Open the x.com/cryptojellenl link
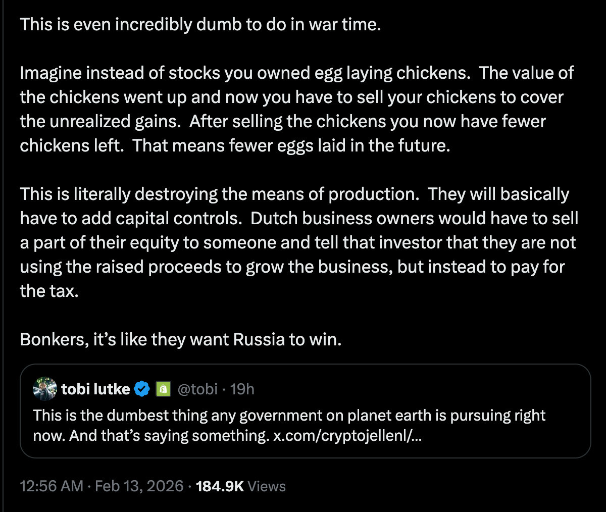Image resolution: width=606 pixels, height=512 pixels. [347, 435]
